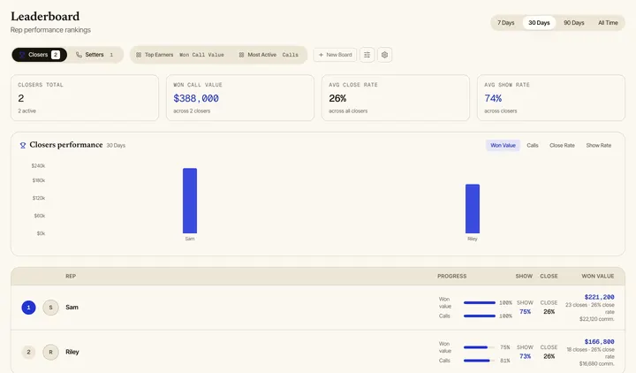Click the Progress column header

(452, 276)
